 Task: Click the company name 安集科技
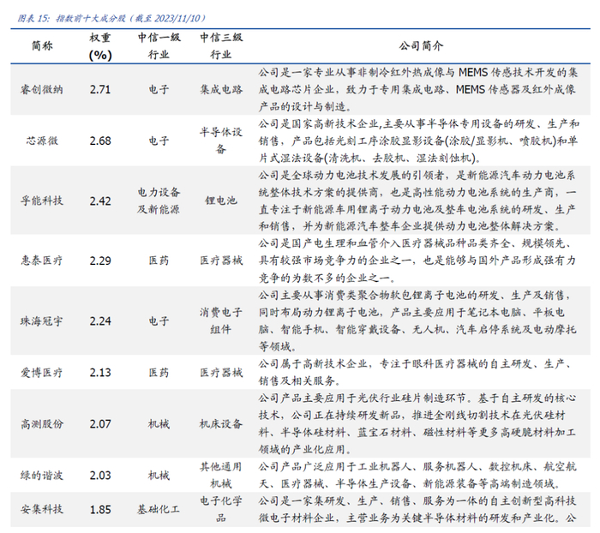(42, 509)
